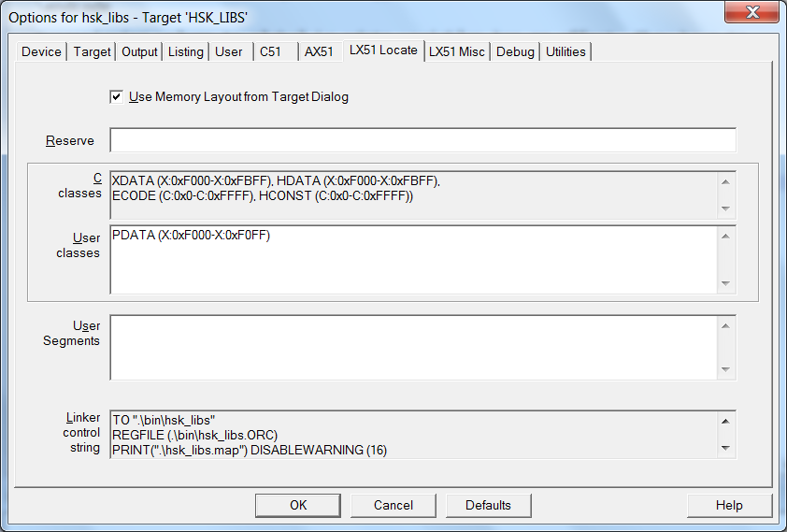Click the DISABLEWARNING (16) text
Screen dimensions: 787x532
click(319, 451)
